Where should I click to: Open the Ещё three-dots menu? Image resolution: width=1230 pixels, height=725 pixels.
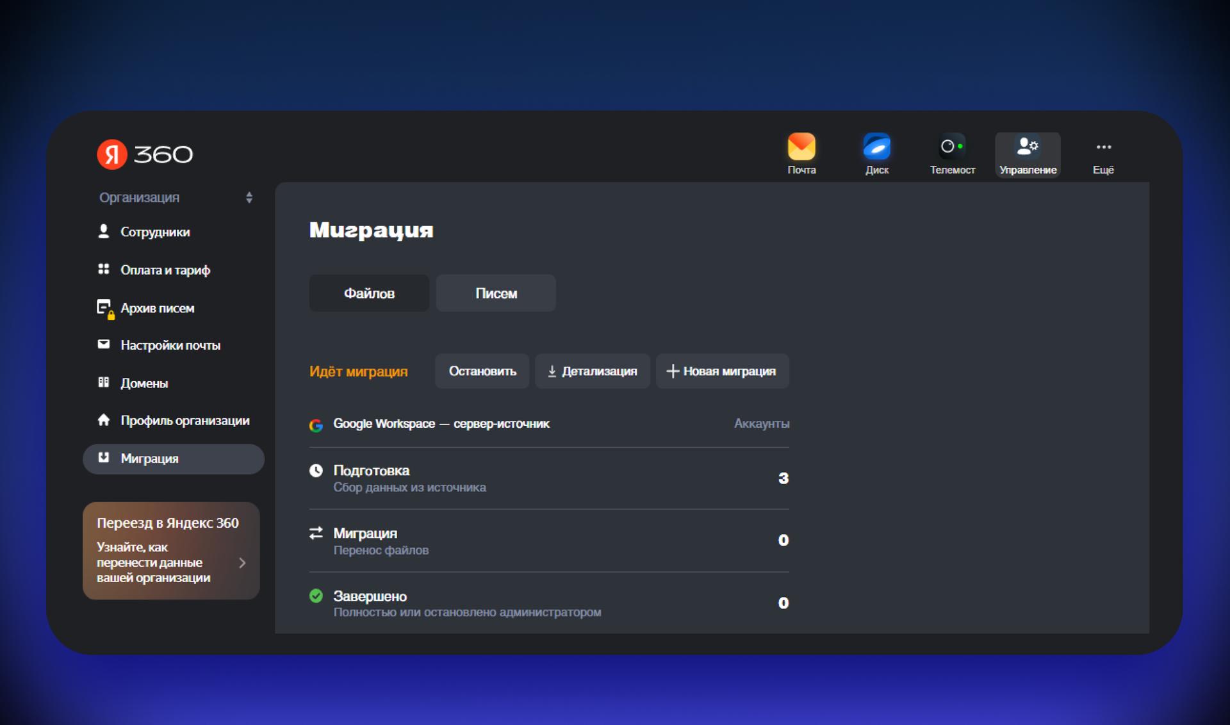[x=1103, y=154]
